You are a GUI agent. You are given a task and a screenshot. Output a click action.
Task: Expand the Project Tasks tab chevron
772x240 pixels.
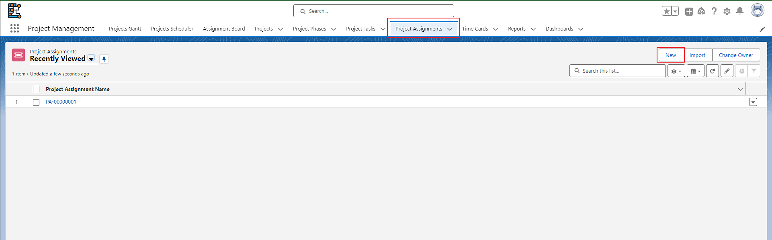pos(383,29)
